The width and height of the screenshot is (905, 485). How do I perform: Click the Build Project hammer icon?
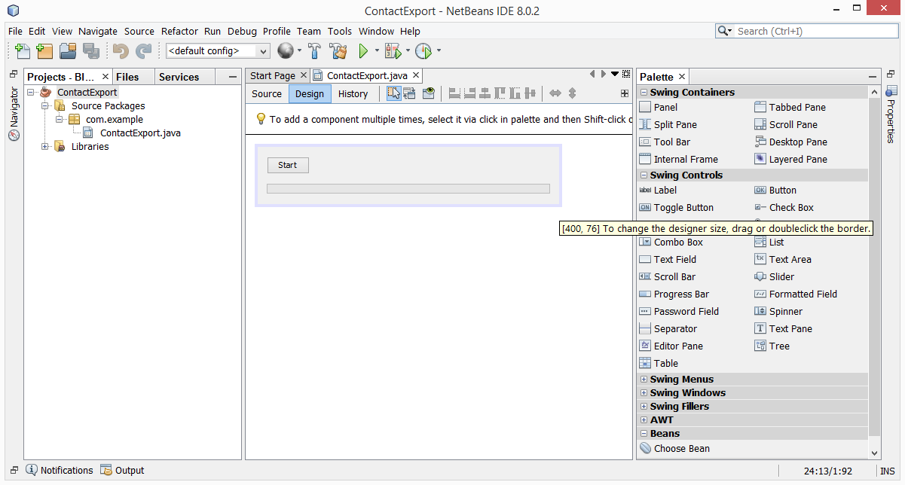315,51
